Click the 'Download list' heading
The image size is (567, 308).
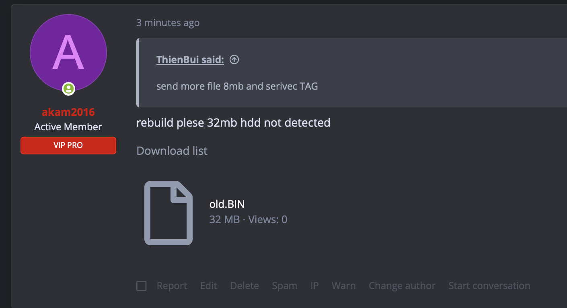pos(172,151)
